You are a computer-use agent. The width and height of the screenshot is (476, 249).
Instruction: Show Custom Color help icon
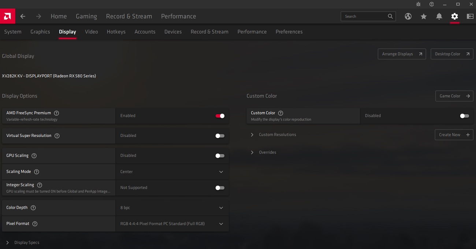[280, 113]
